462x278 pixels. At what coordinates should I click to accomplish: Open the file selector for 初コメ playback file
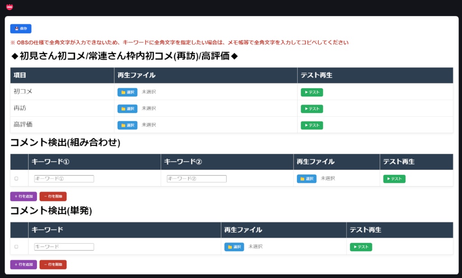click(x=127, y=91)
